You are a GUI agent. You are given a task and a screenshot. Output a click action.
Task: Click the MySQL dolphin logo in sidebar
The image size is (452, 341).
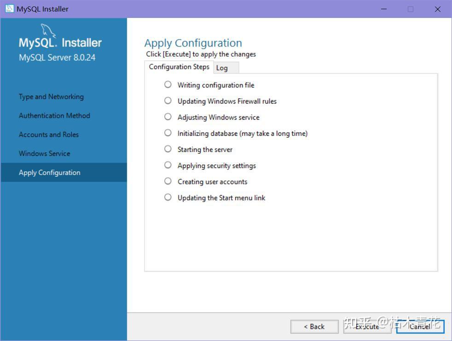pos(48,30)
